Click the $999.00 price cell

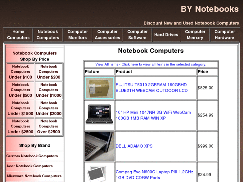[207, 146]
